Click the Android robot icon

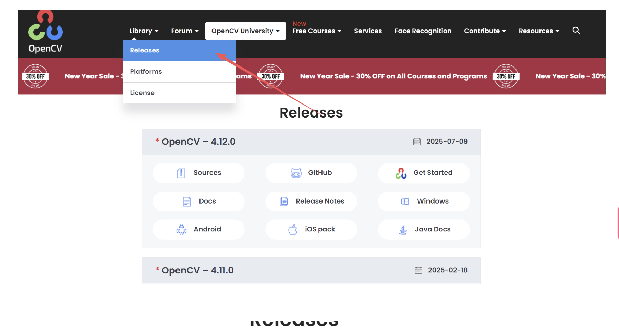coord(181,230)
